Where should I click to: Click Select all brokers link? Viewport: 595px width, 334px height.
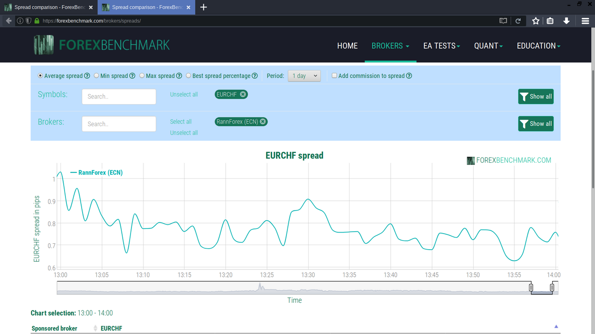click(181, 122)
